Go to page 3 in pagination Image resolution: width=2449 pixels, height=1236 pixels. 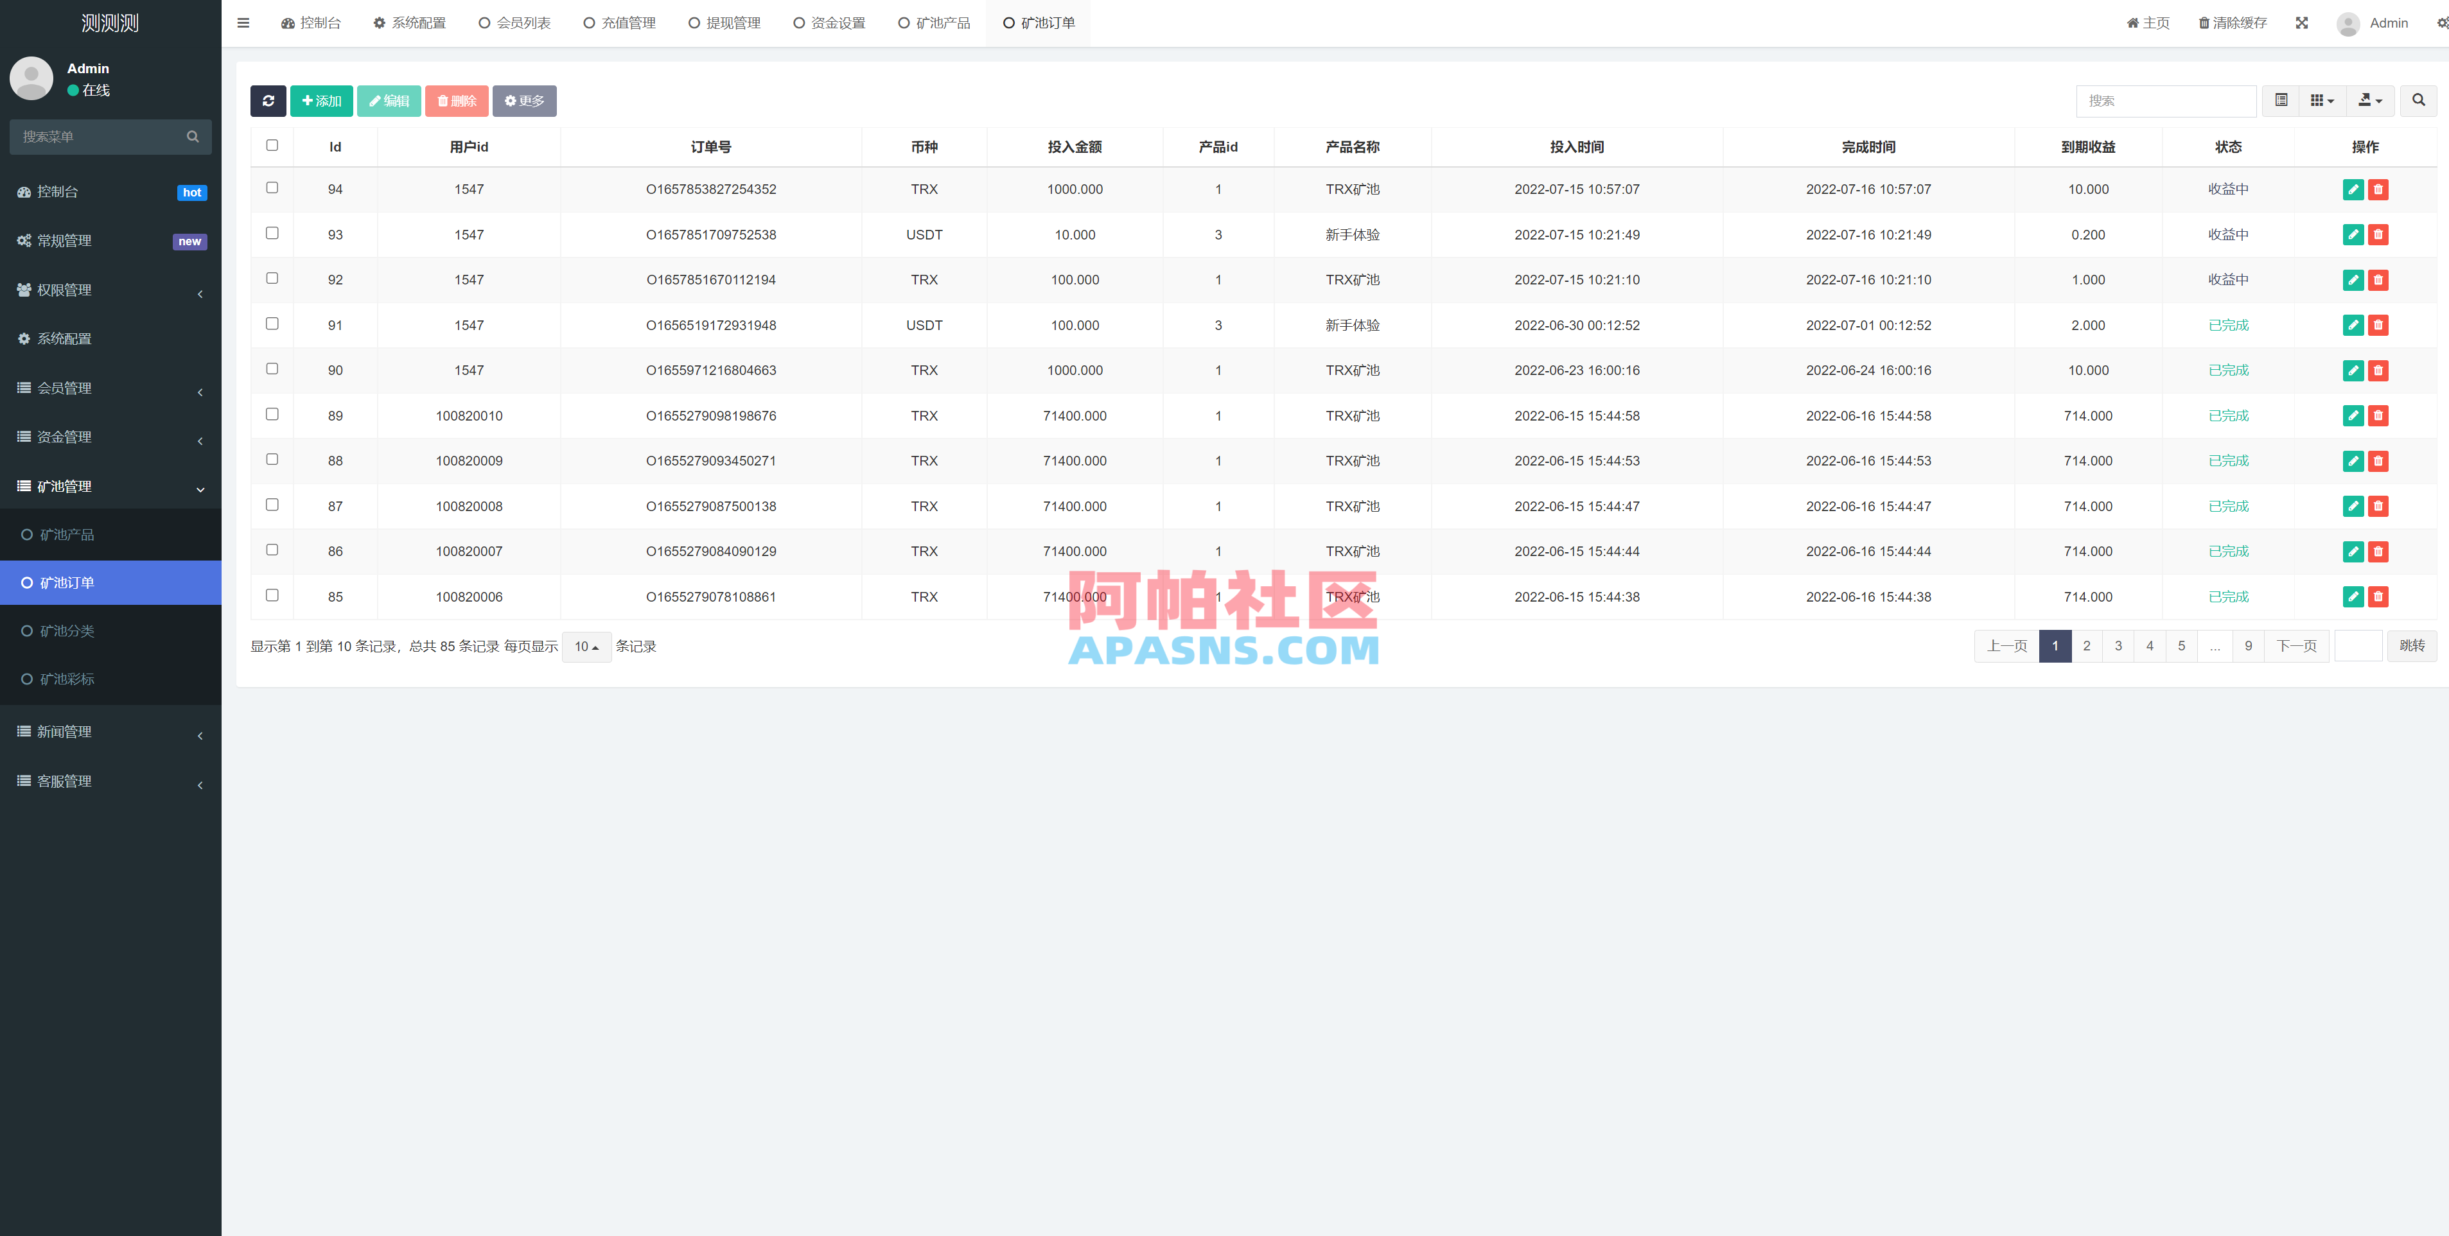pyautogui.click(x=2118, y=645)
